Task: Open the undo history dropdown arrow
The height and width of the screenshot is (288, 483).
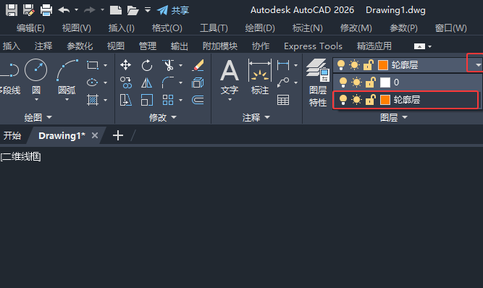Action: 76,10
